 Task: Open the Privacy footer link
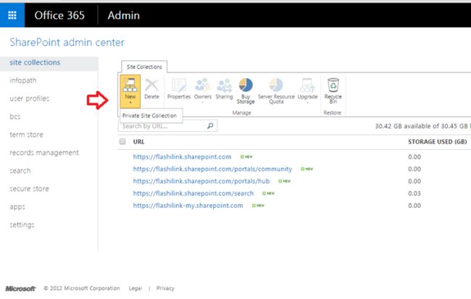pos(165,288)
